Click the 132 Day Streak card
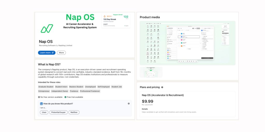 tap(116, 21)
